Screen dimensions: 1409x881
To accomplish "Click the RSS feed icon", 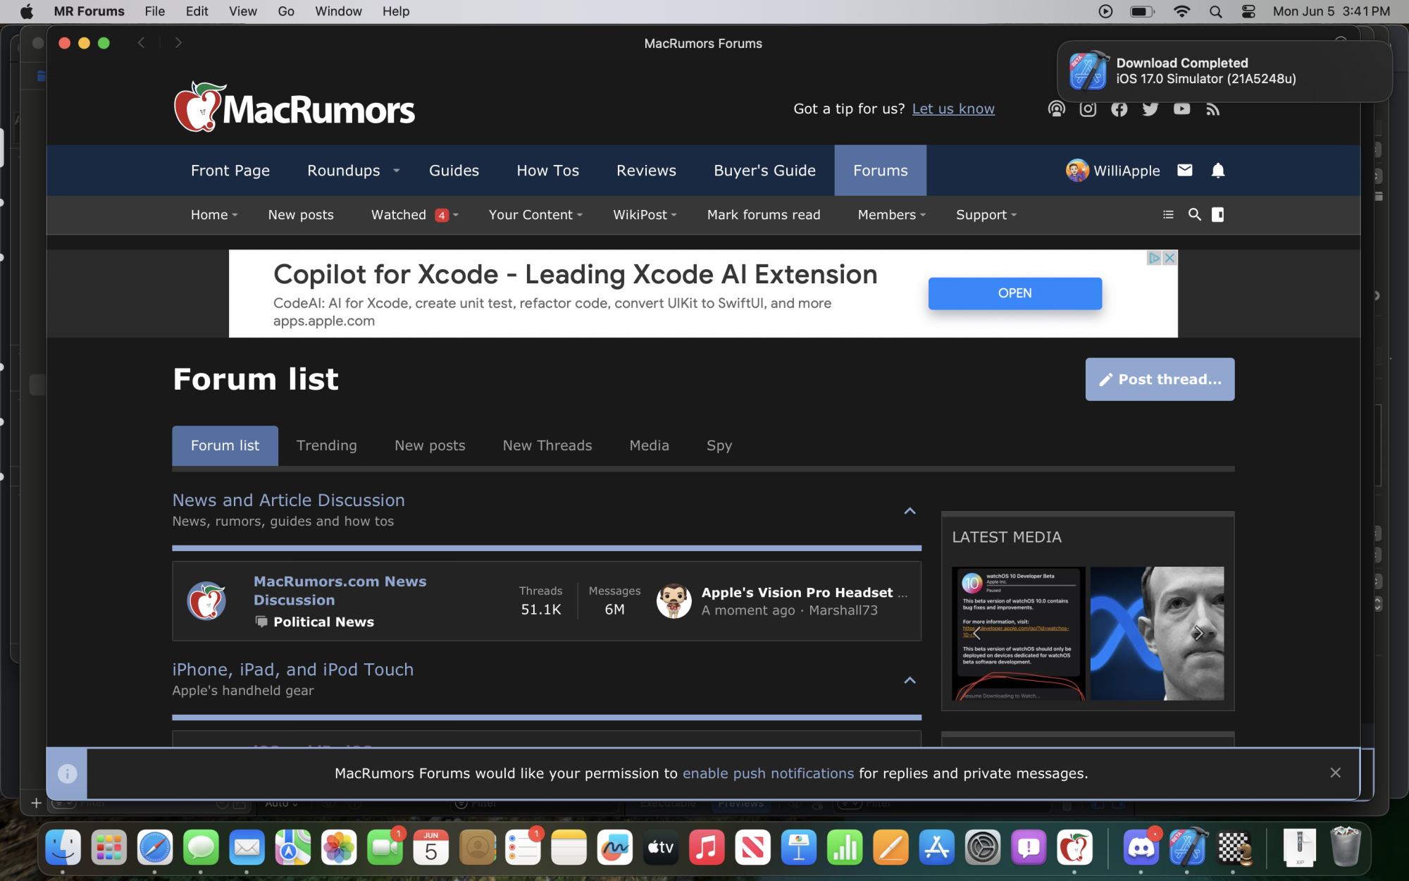I will click(x=1212, y=109).
